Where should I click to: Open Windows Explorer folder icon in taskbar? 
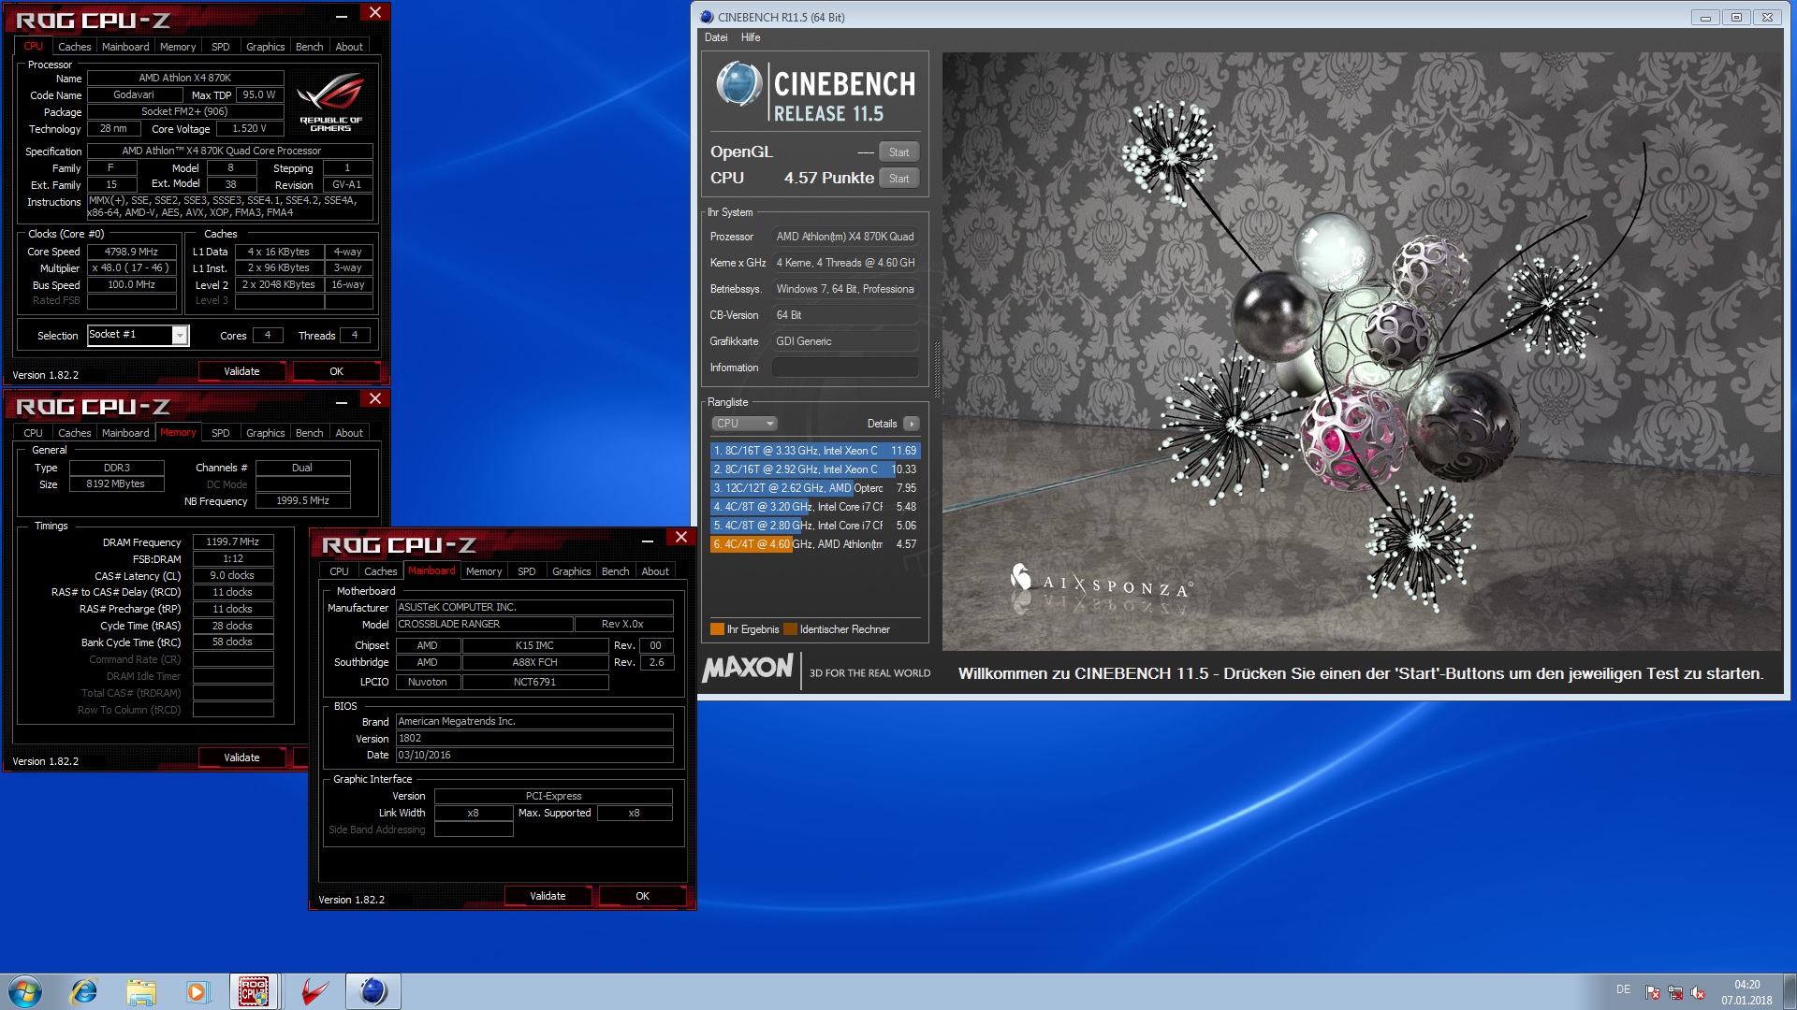tap(140, 991)
